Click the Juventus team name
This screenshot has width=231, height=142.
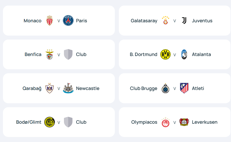[202, 21]
